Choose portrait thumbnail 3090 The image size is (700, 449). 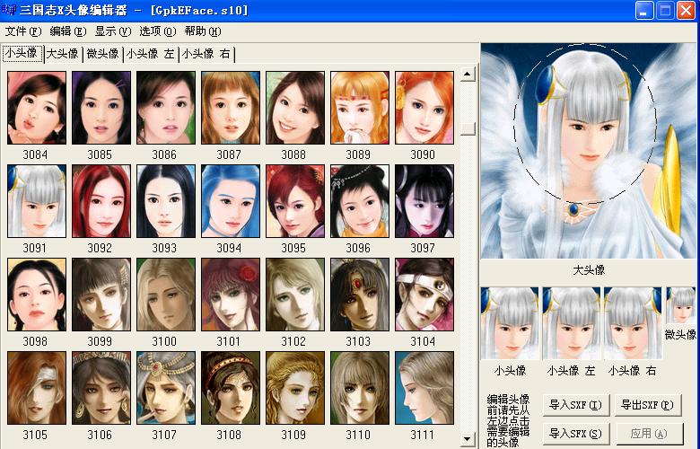(424, 108)
